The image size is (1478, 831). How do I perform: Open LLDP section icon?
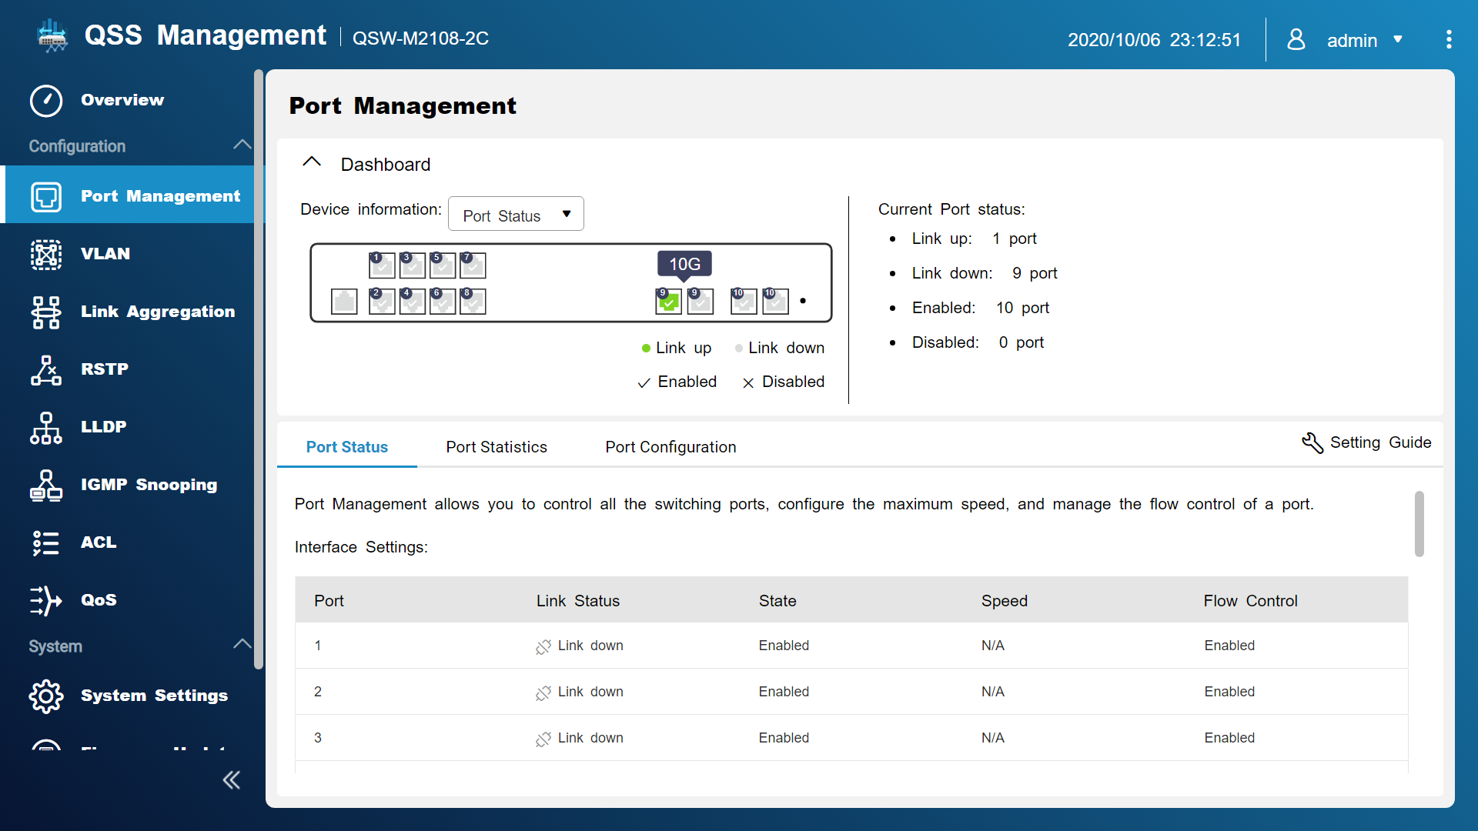pyautogui.click(x=46, y=427)
